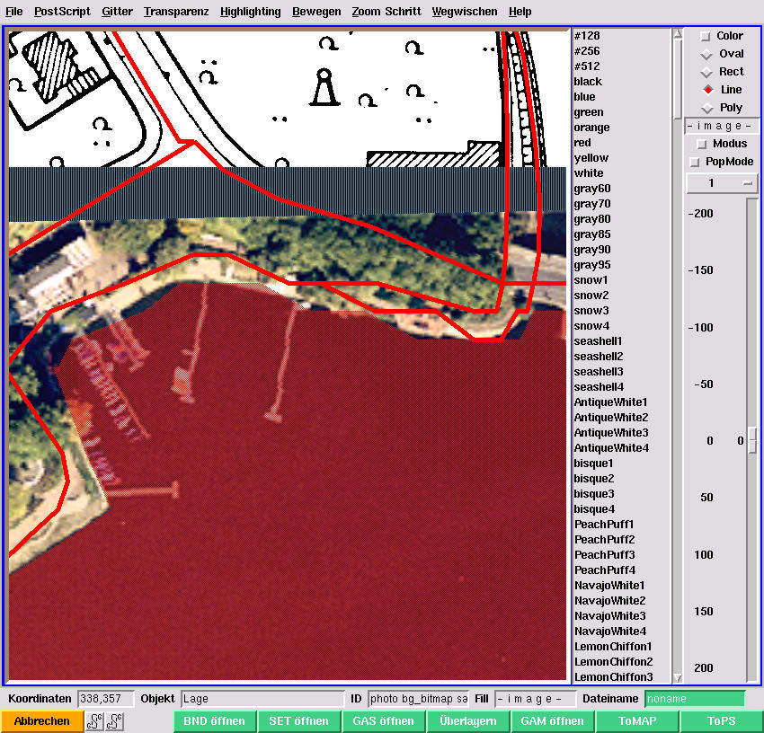The height and width of the screenshot is (733, 764).
Task: Select bisque4 in the color list
Action: point(594,509)
